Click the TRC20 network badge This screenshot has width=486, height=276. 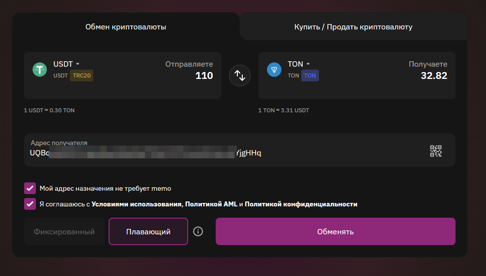tap(82, 75)
